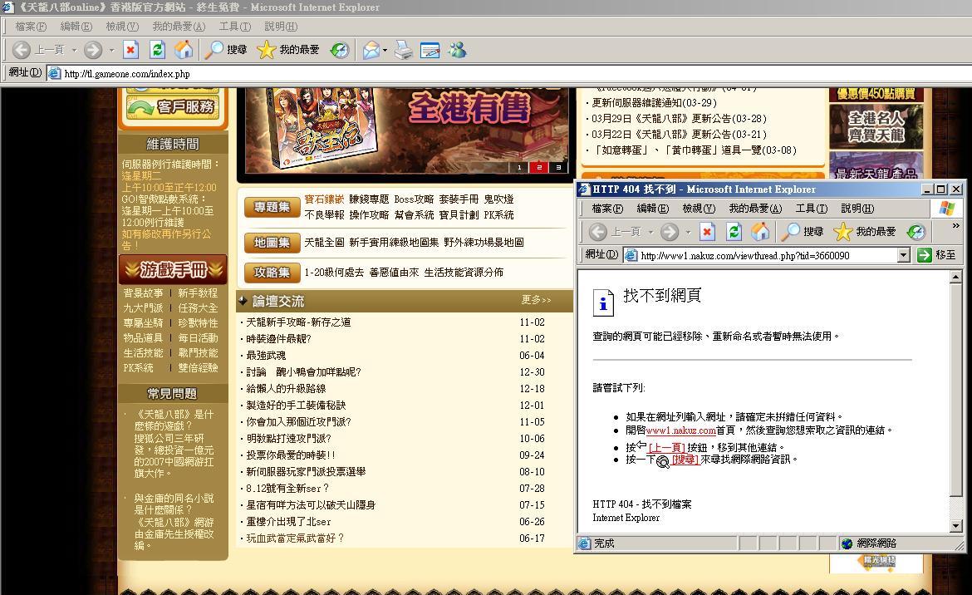Open Back history dropdown in main toolbar
Image resolution: width=972 pixels, height=595 pixels.
[75, 50]
